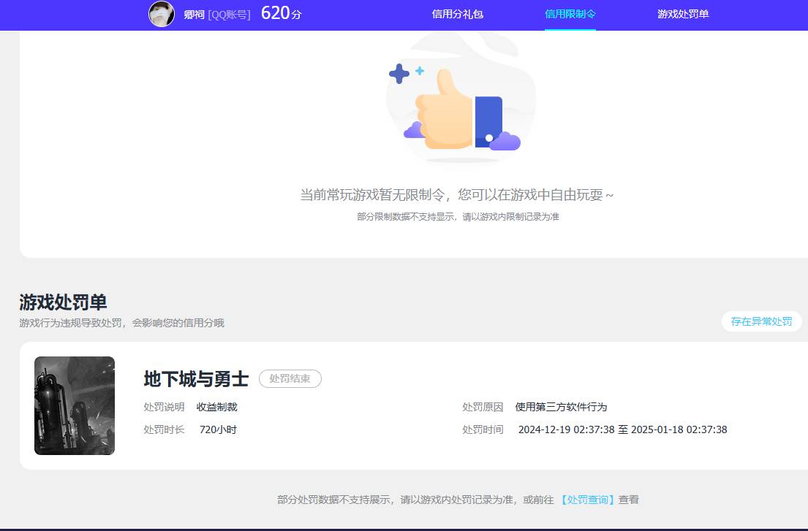Click the 620分 credit score display
This screenshot has height=531, width=808.
point(281,13)
